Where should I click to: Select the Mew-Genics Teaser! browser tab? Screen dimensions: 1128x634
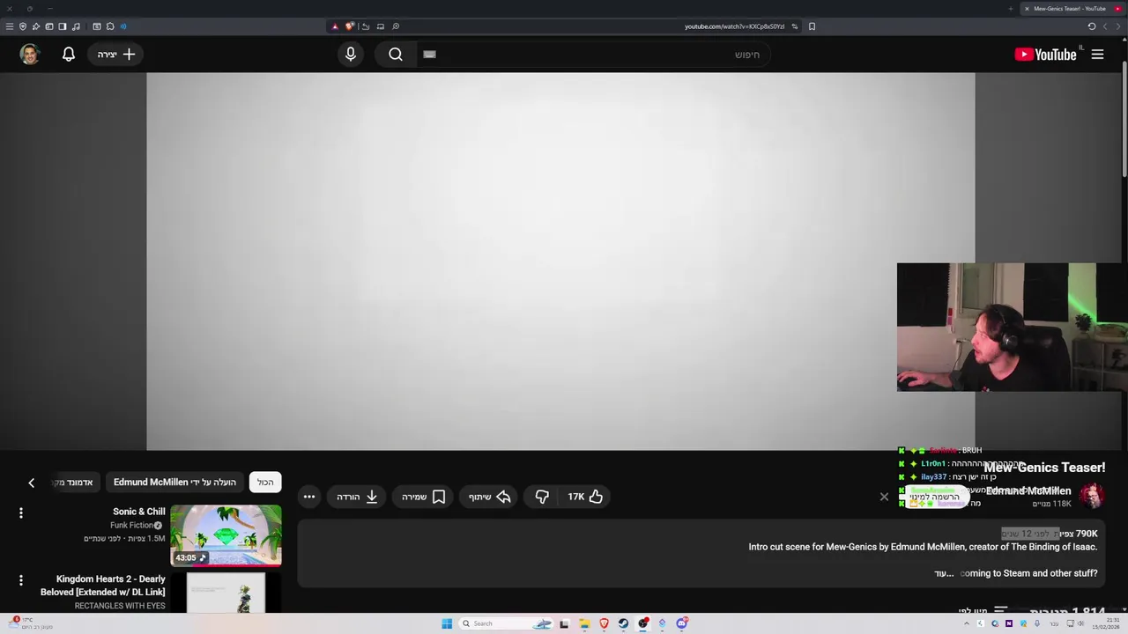[x=1072, y=9]
